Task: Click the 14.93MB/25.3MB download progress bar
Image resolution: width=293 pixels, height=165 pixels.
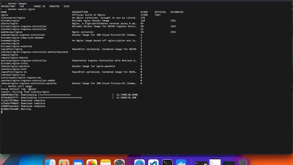Action: [x=76, y=98]
